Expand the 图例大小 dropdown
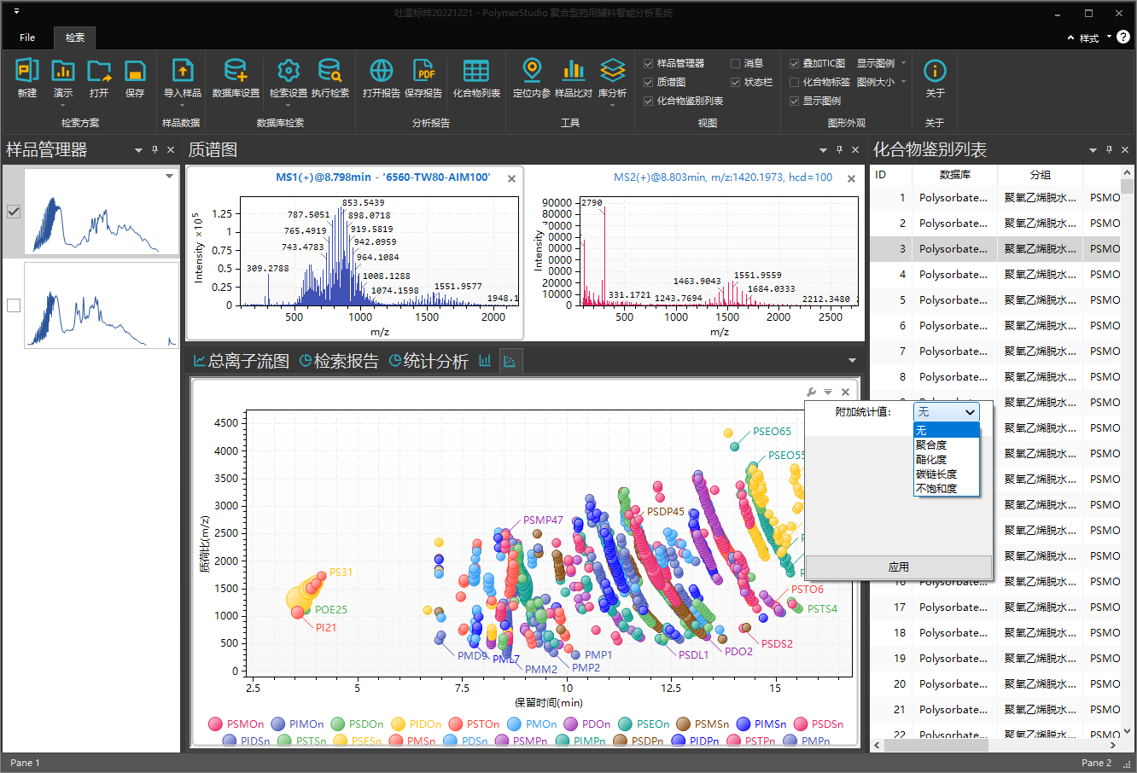 903,82
